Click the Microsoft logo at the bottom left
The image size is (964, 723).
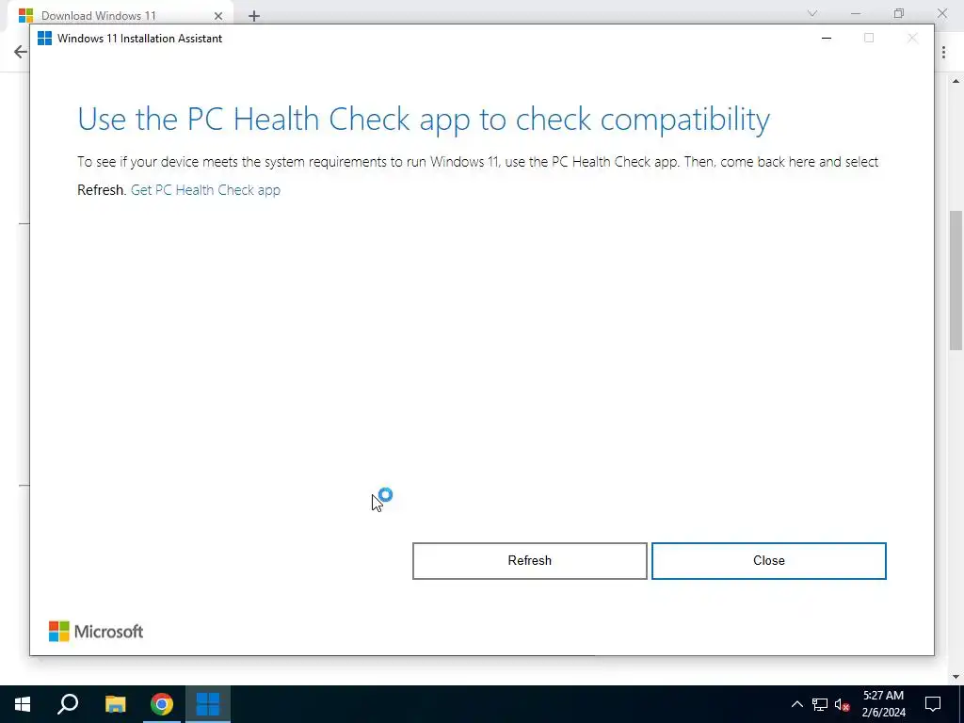[x=96, y=632]
